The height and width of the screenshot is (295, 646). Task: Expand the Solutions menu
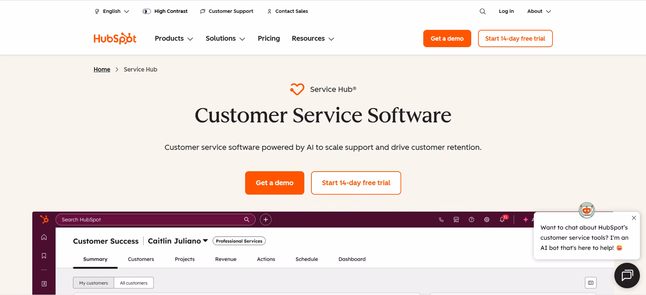(x=225, y=39)
